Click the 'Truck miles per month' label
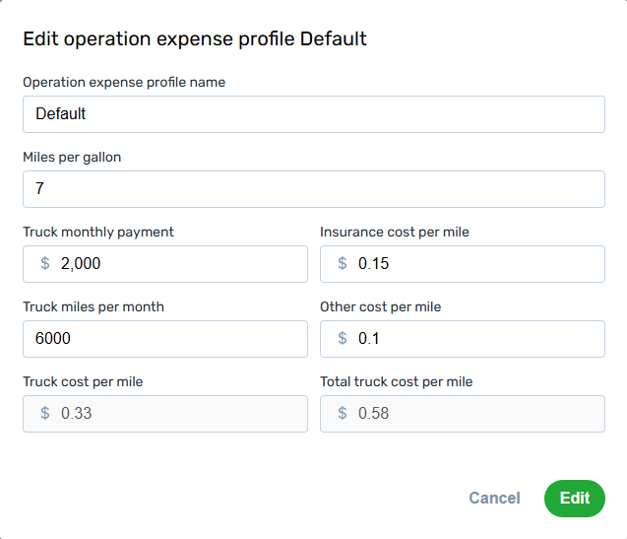 [94, 306]
